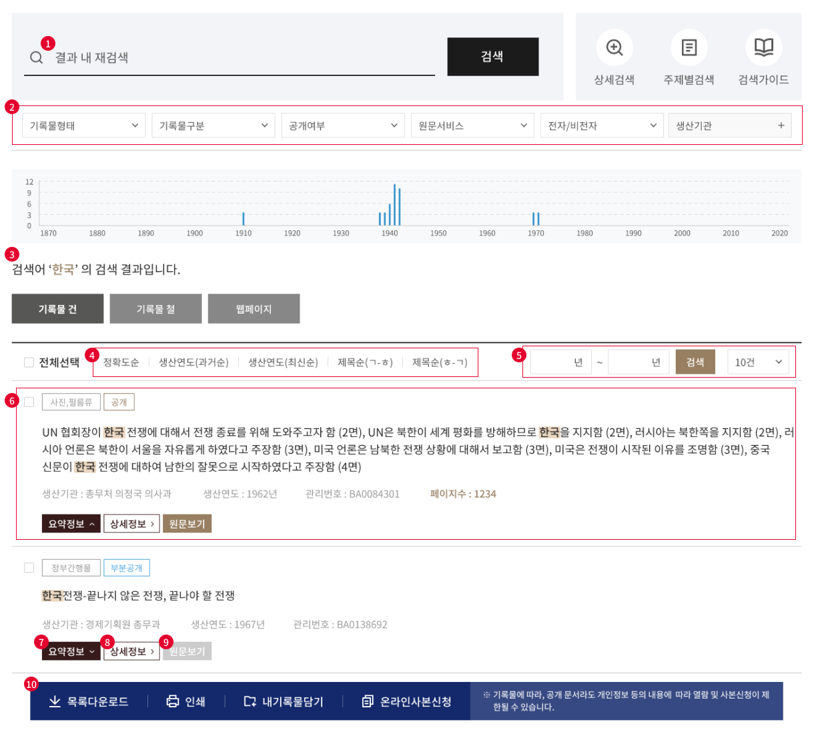Click the 내기록물담기 folder icon
Image resolution: width=814 pixels, height=730 pixels.
(x=250, y=701)
